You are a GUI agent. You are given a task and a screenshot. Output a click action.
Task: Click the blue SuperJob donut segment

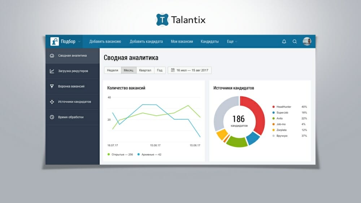[253, 138]
